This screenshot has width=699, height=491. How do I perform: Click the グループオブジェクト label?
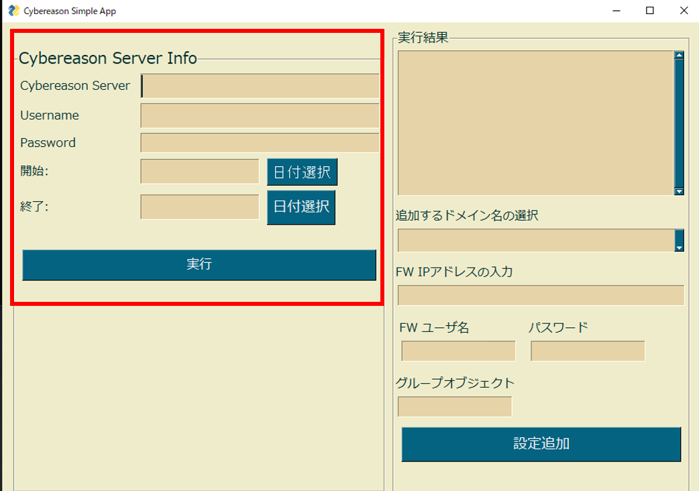tap(455, 383)
